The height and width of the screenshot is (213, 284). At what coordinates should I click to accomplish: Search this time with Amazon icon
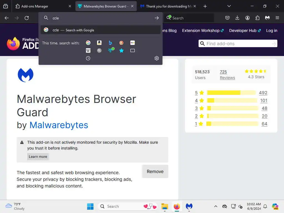tap(99, 43)
